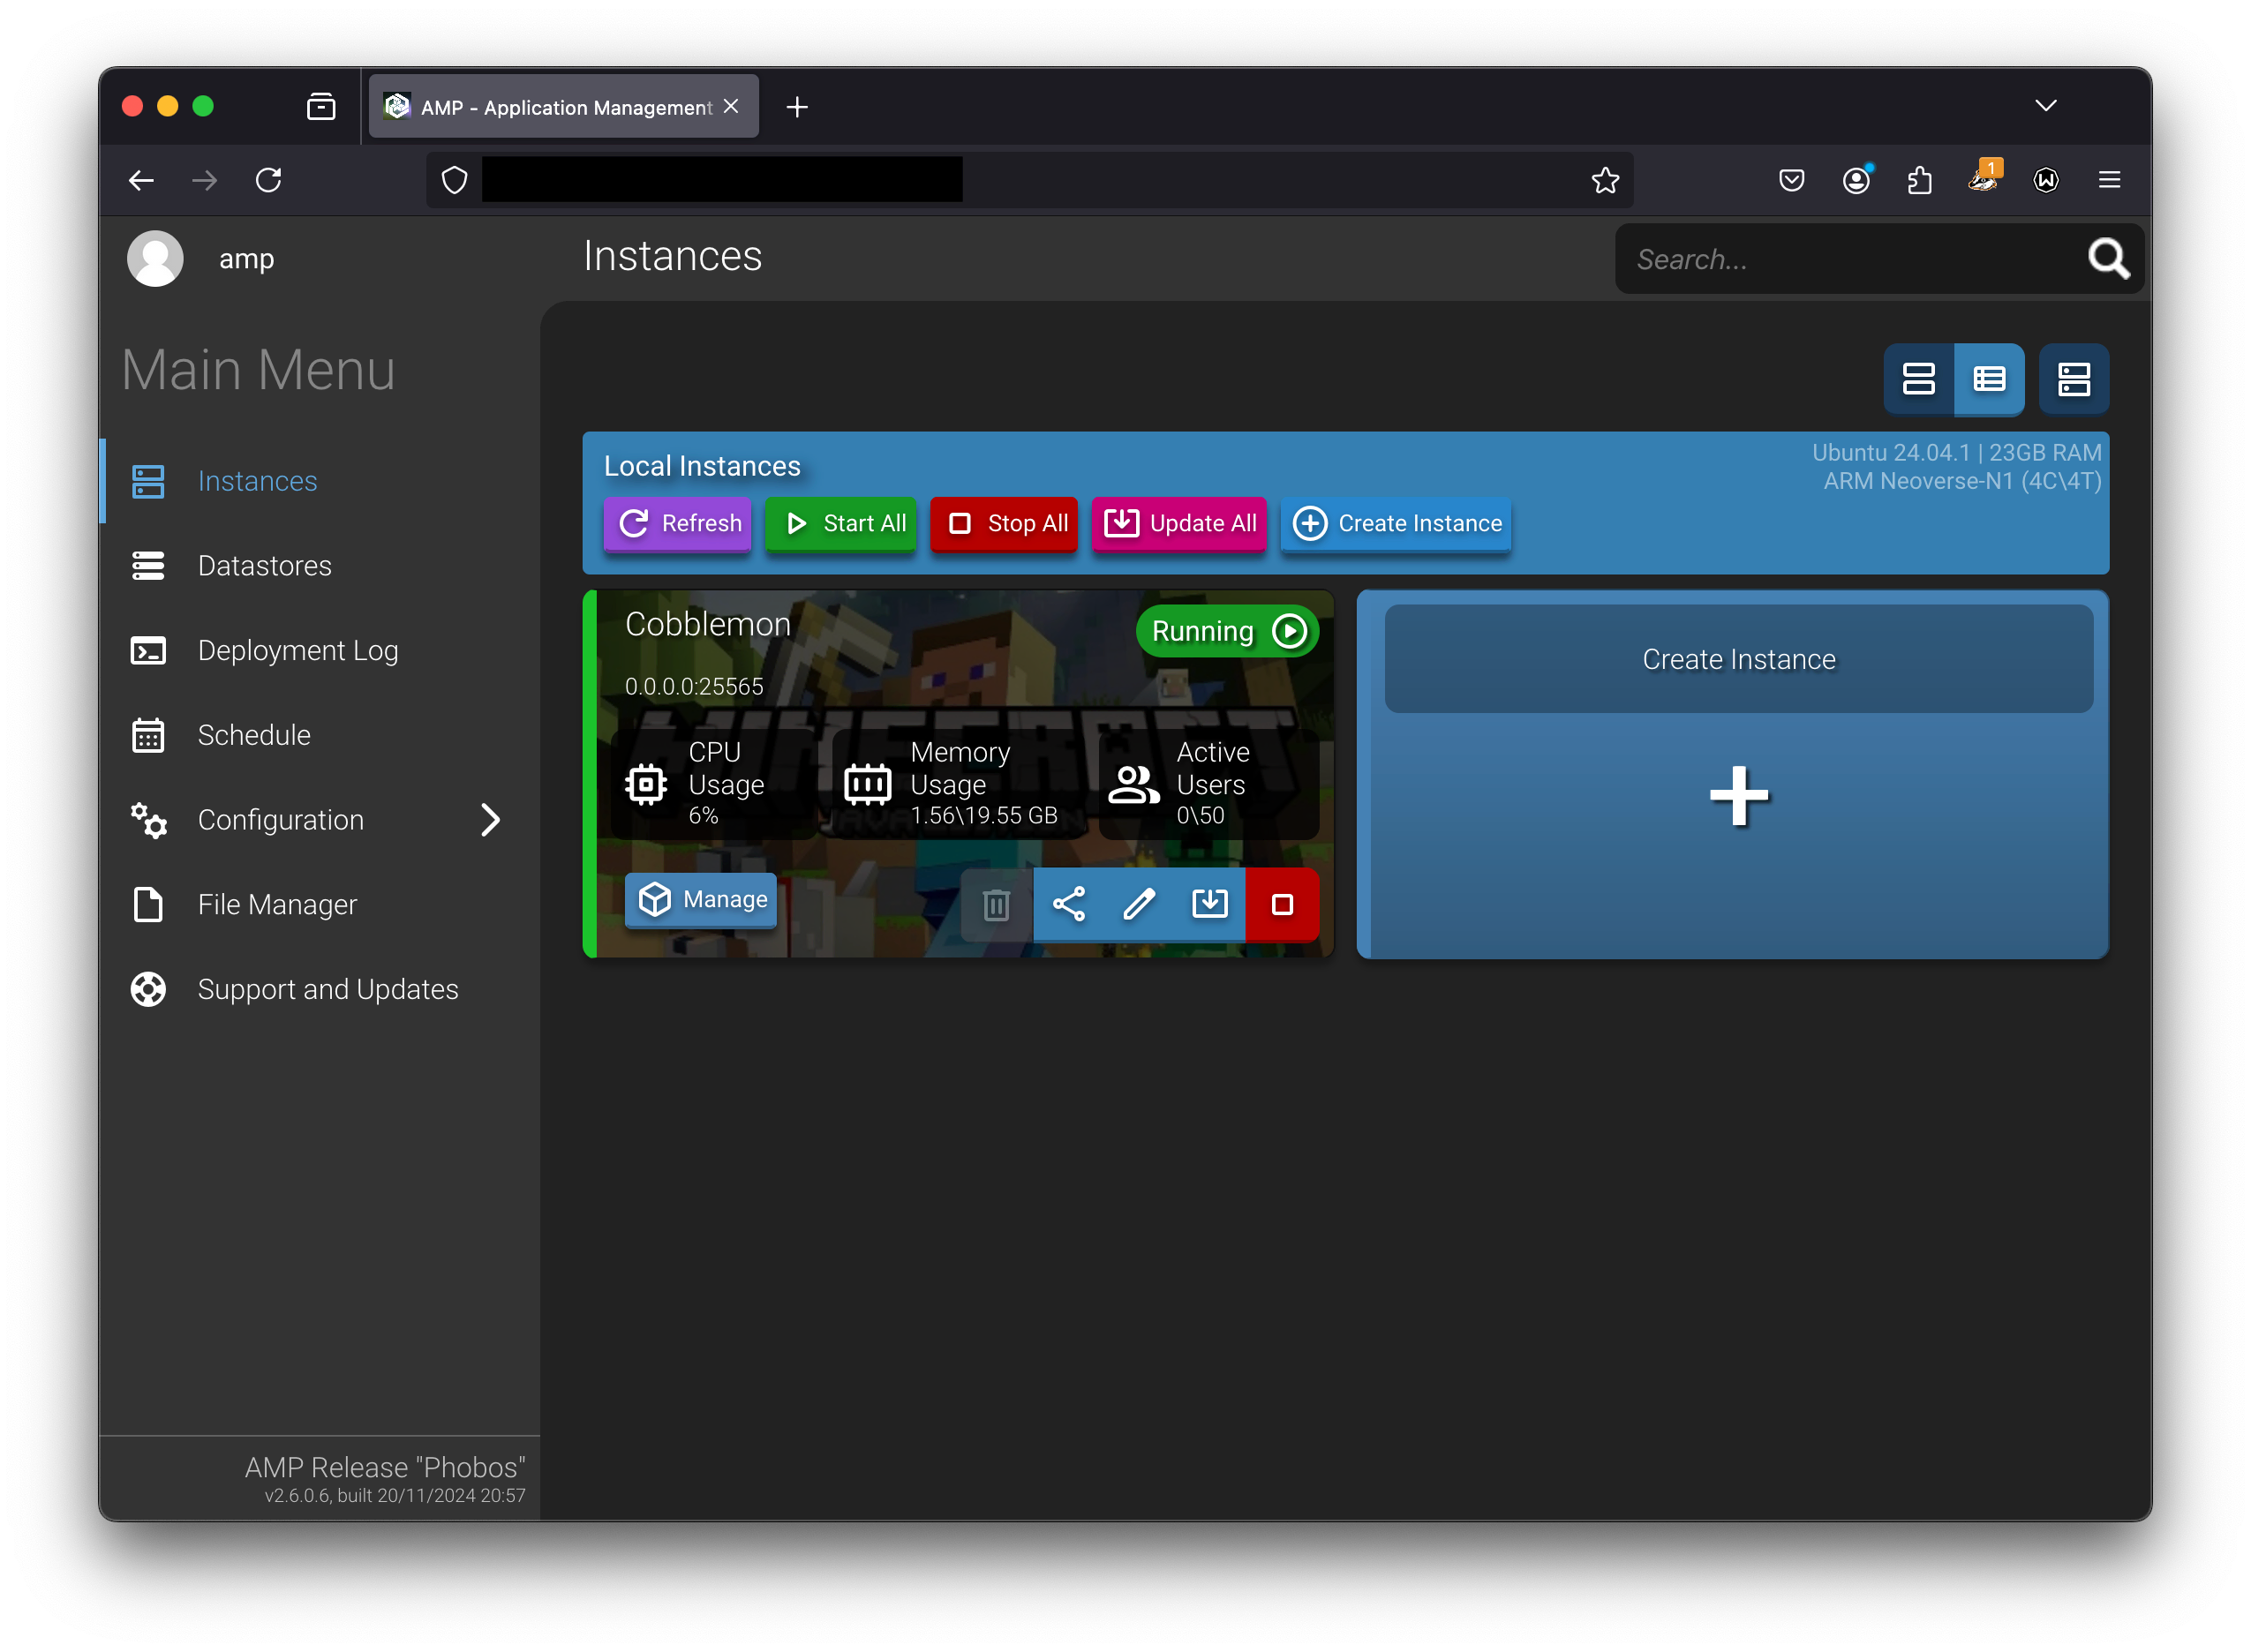Click the share icon on Cobblemon
Image resolution: width=2251 pixels, height=1652 pixels.
[x=1069, y=905]
